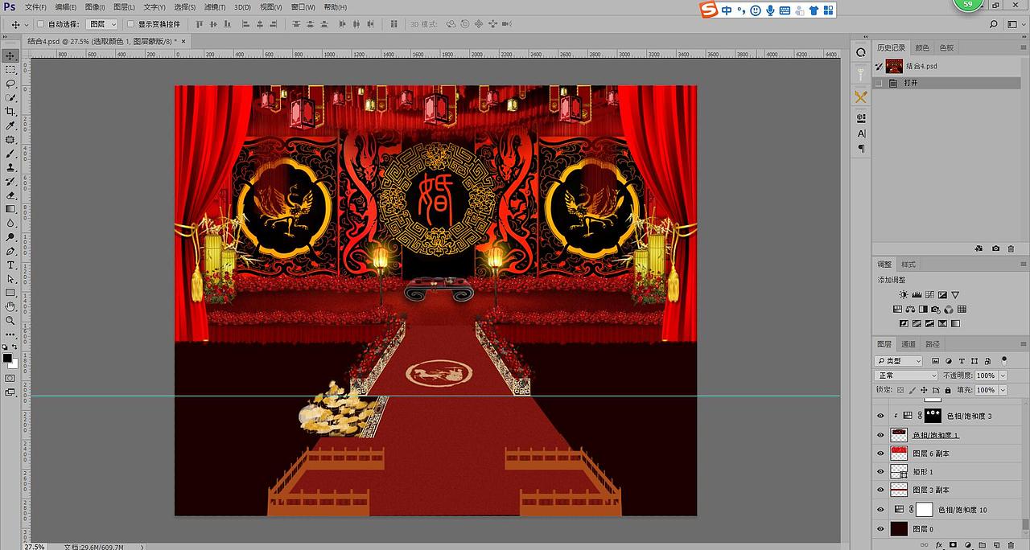Toggle the layer filter switch

[1004, 360]
